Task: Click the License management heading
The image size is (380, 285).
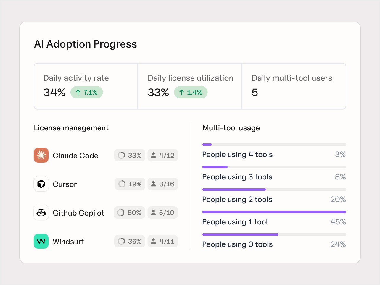Action: click(71, 128)
